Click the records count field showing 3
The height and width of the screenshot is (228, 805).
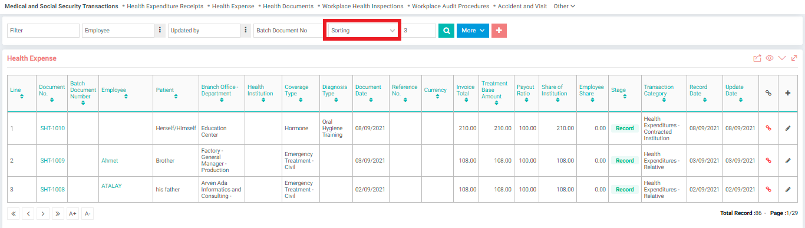(x=418, y=31)
